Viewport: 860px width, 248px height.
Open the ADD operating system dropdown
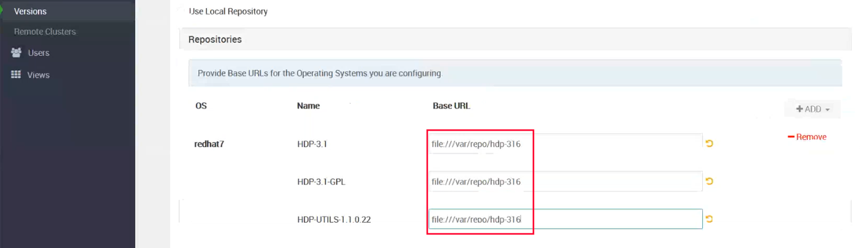pos(813,109)
